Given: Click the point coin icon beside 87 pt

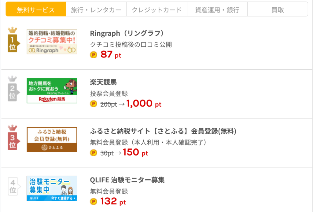Looking at the screenshot, I should [94, 55].
